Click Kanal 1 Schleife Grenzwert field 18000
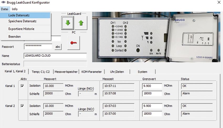Screen dimensions: 223x128 [x=152, y=94]
